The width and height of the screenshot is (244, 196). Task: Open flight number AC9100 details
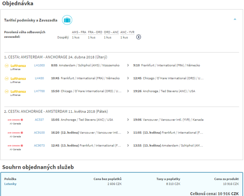click(x=39, y=132)
